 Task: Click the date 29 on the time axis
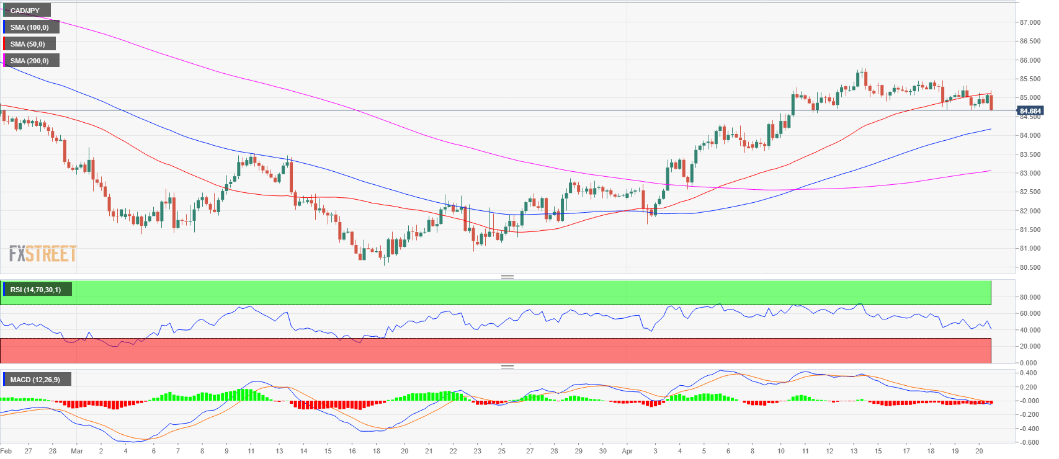click(578, 451)
